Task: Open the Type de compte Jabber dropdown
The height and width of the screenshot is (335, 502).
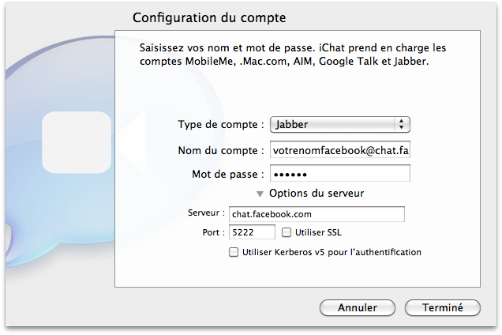Action: point(340,124)
